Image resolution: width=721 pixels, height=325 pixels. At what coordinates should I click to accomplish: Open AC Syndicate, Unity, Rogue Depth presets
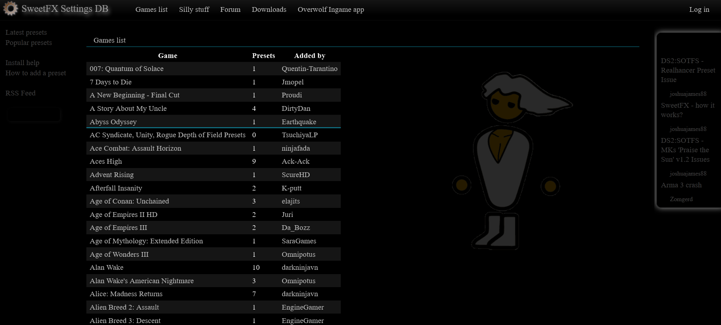coord(168,135)
